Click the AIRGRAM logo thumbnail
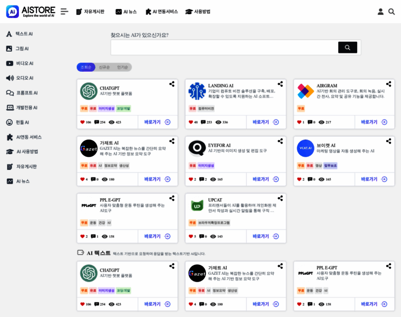Screen dimensions: 401x317 click(x=305, y=91)
